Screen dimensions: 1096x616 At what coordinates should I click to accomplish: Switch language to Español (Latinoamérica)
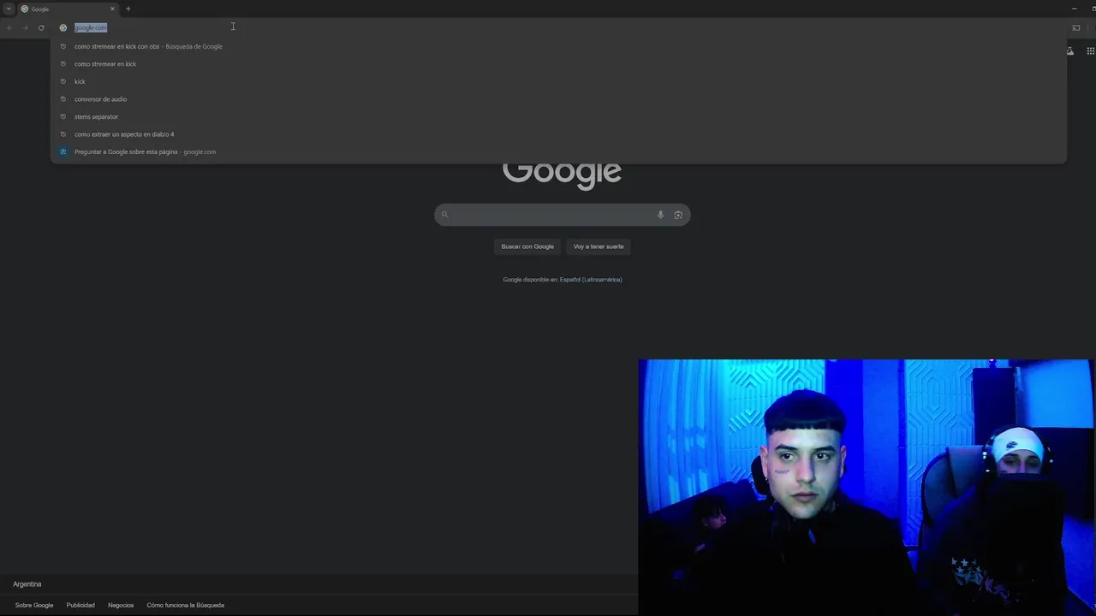pyautogui.click(x=591, y=280)
